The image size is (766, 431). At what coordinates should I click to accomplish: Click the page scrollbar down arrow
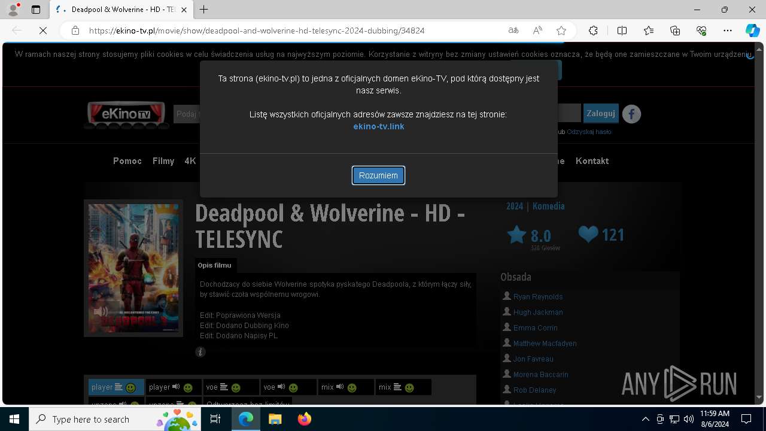pos(760,397)
